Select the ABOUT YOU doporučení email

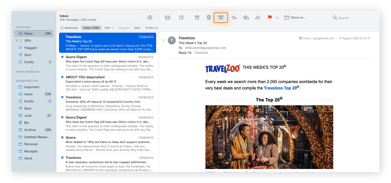click(107, 83)
